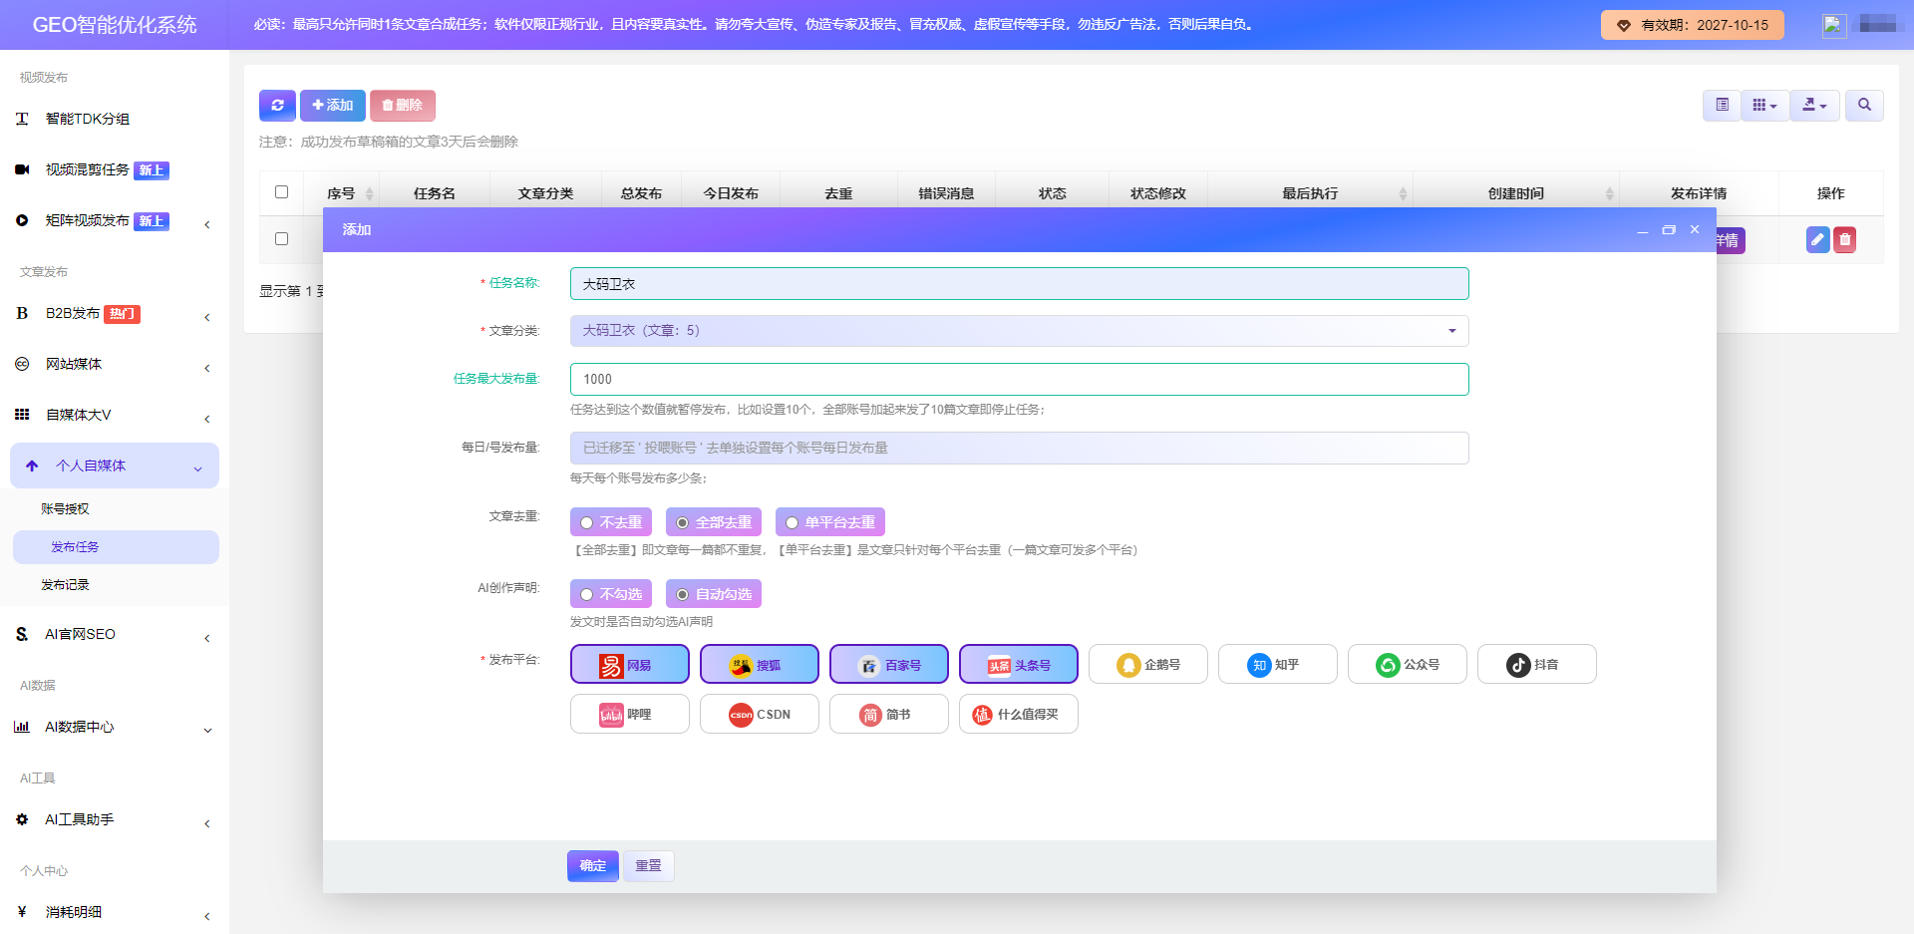Open the export dropdown icon

1814,105
